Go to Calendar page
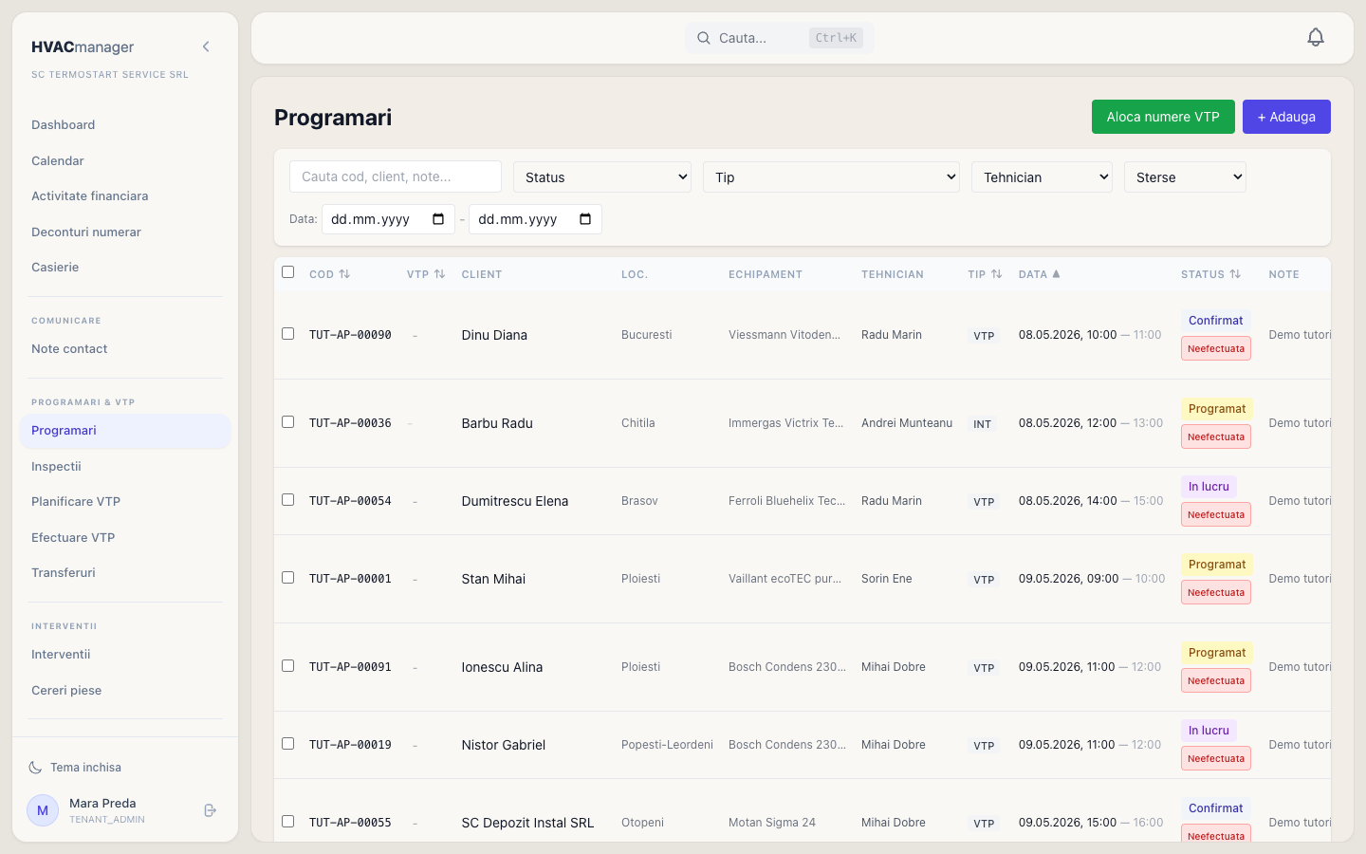The width and height of the screenshot is (1366, 854). coord(58,161)
